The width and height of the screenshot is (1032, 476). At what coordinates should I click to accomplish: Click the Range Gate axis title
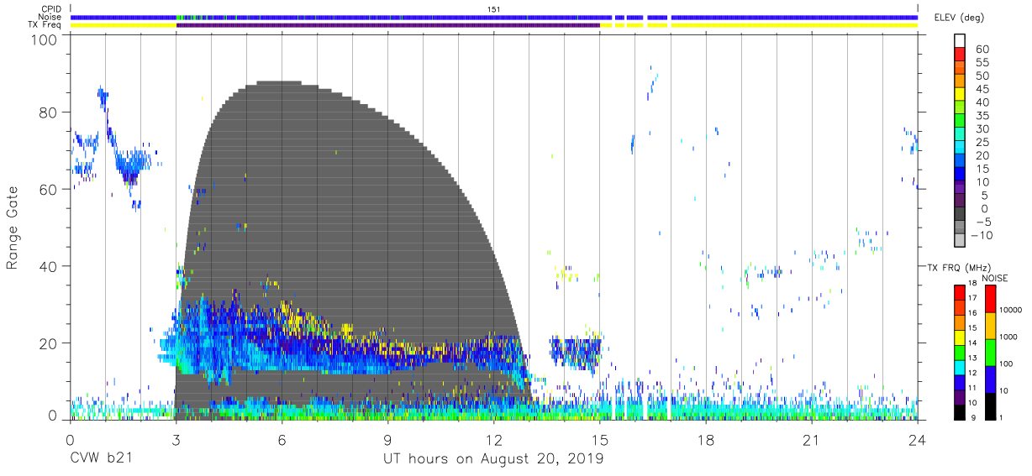click(x=13, y=228)
